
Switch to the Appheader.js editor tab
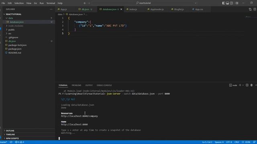(157, 9)
